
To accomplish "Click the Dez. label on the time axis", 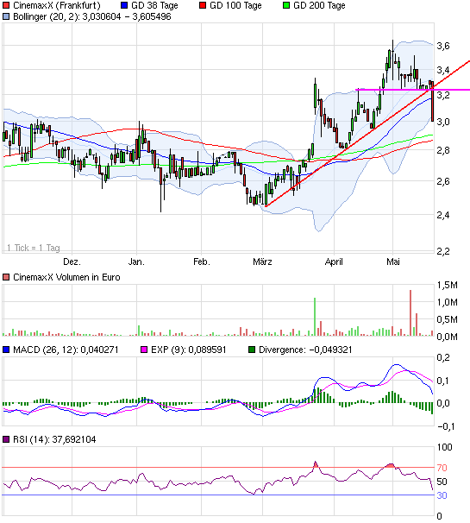I will pyautogui.click(x=72, y=261).
